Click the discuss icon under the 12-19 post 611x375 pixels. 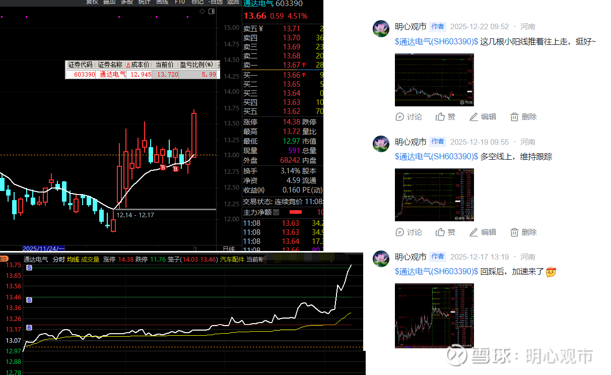(x=400, y=232)
